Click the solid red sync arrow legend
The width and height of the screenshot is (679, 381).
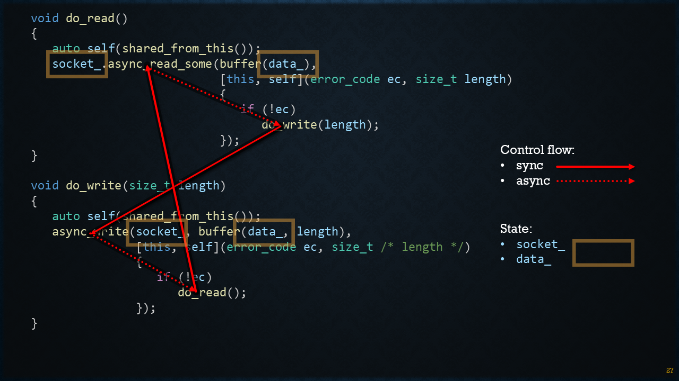[594, 166]
